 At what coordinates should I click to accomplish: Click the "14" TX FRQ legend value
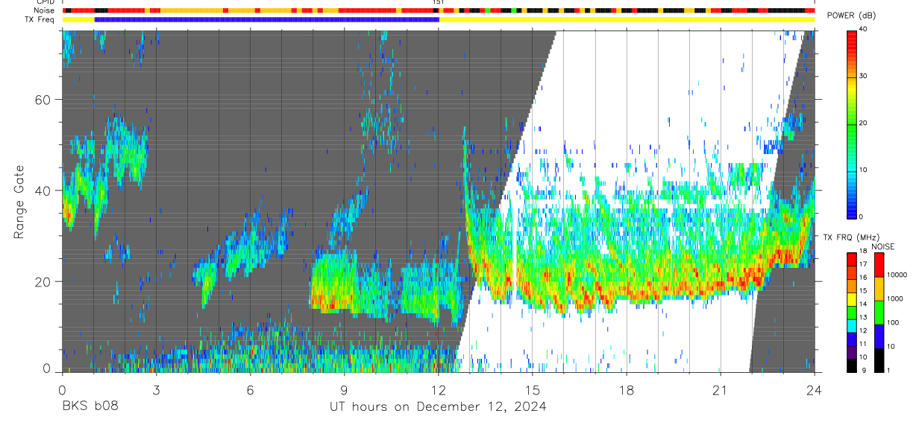(862, 304)
